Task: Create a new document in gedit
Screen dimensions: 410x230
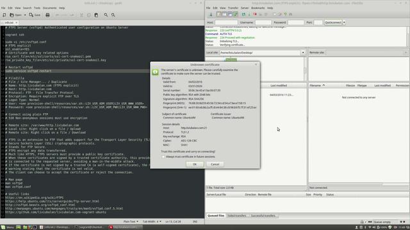Action: [x=4, y=15]
